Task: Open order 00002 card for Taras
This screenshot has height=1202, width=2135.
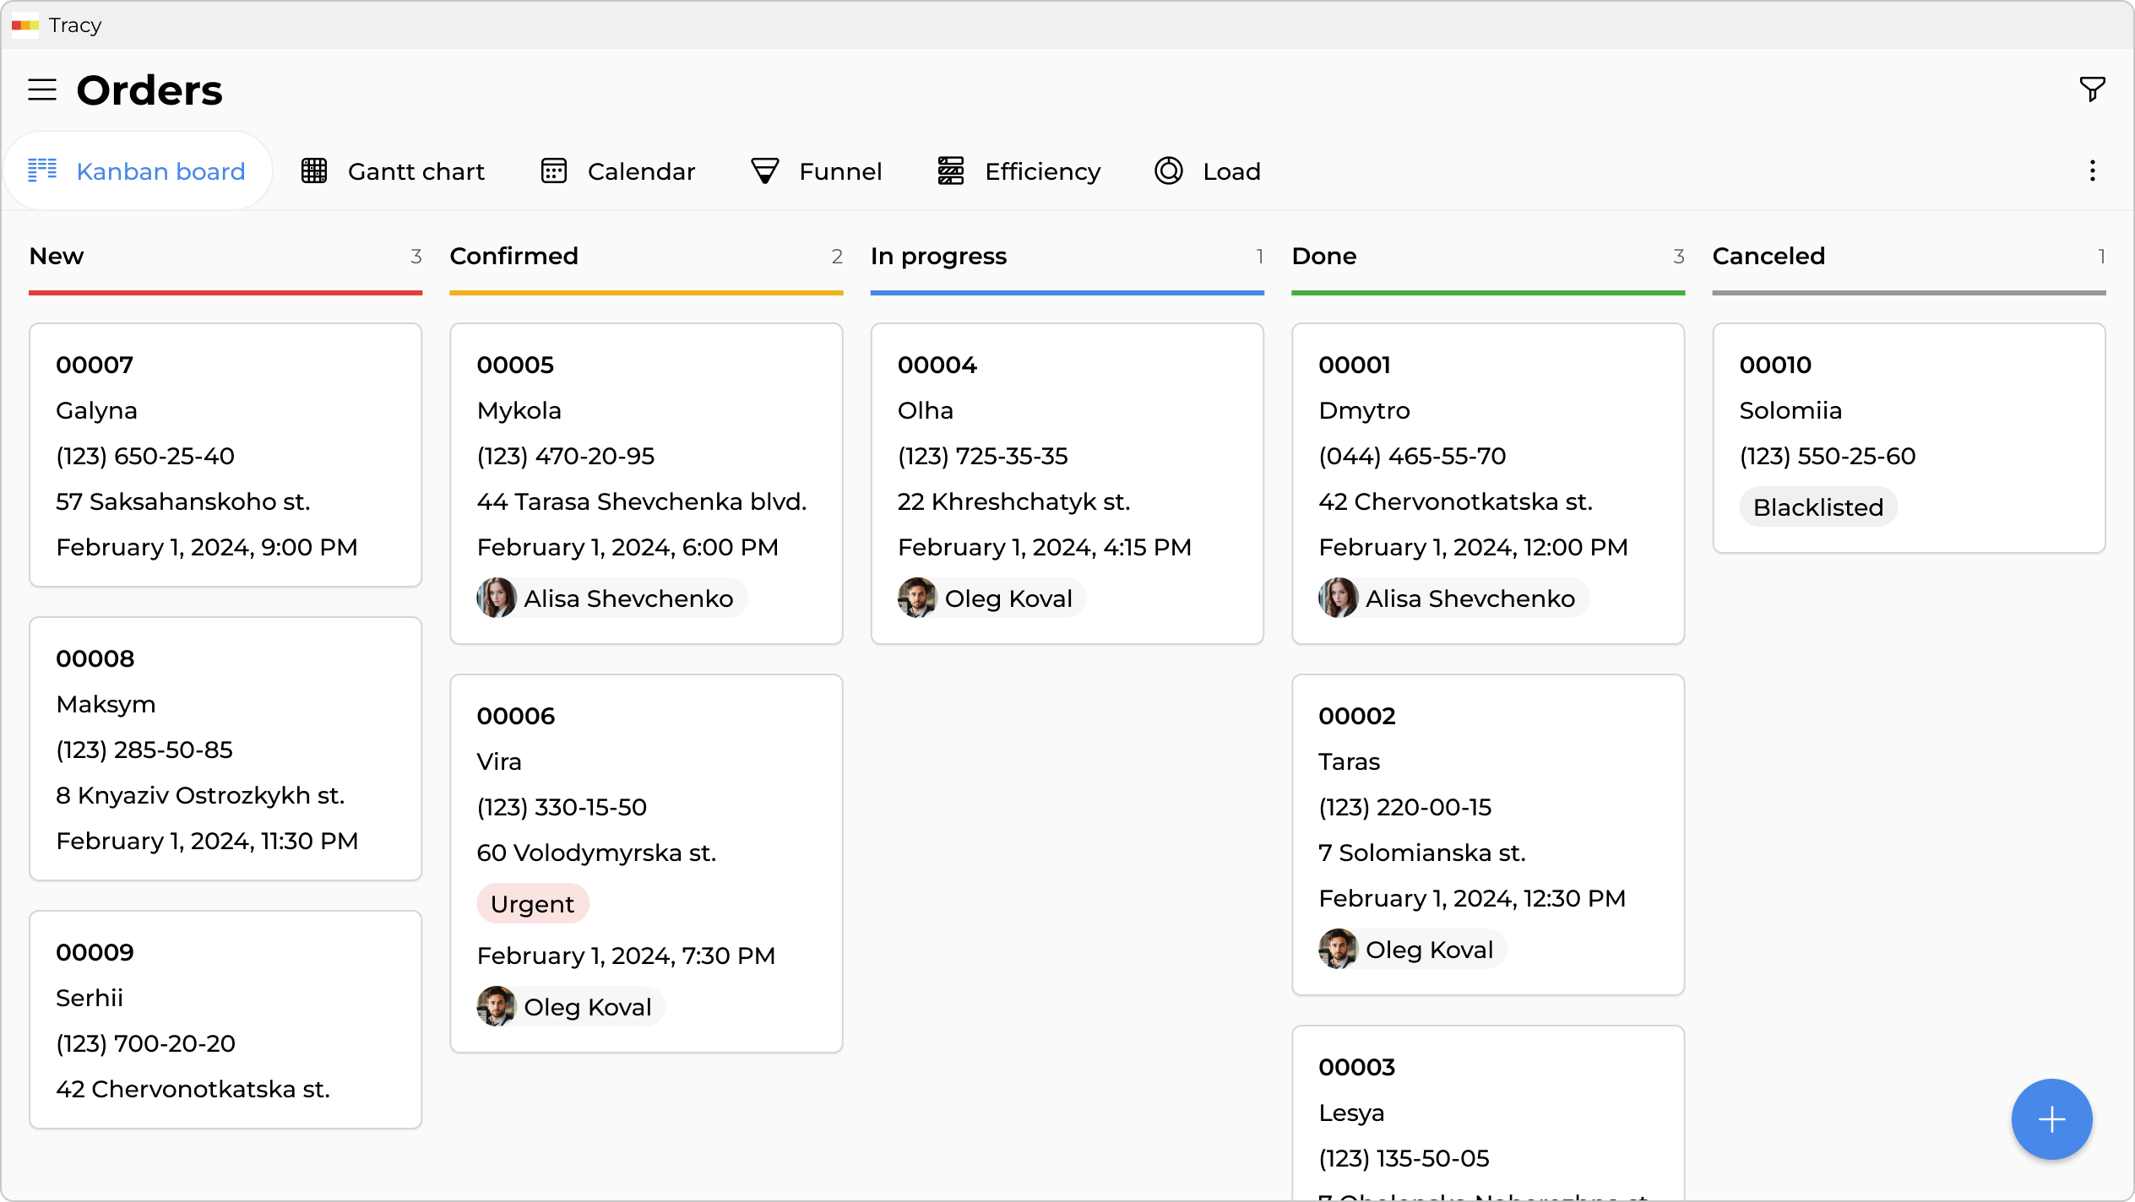Action: (1487, 832)
